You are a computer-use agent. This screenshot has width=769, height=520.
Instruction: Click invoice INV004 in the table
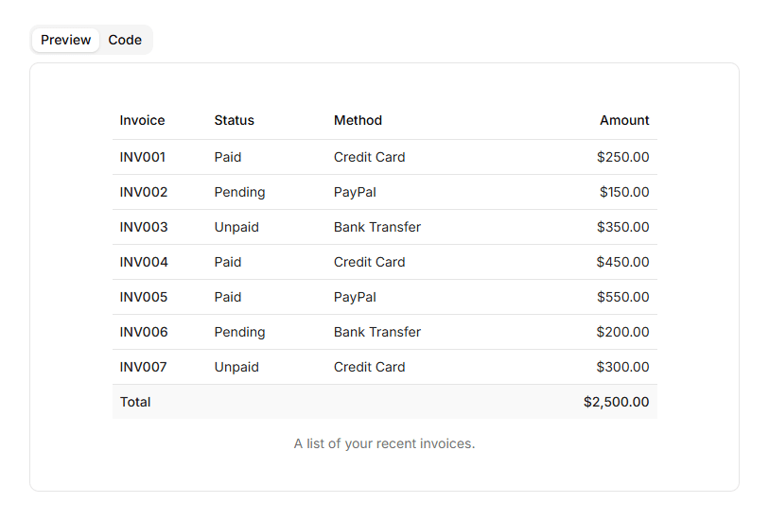click(x=144, y=262)
